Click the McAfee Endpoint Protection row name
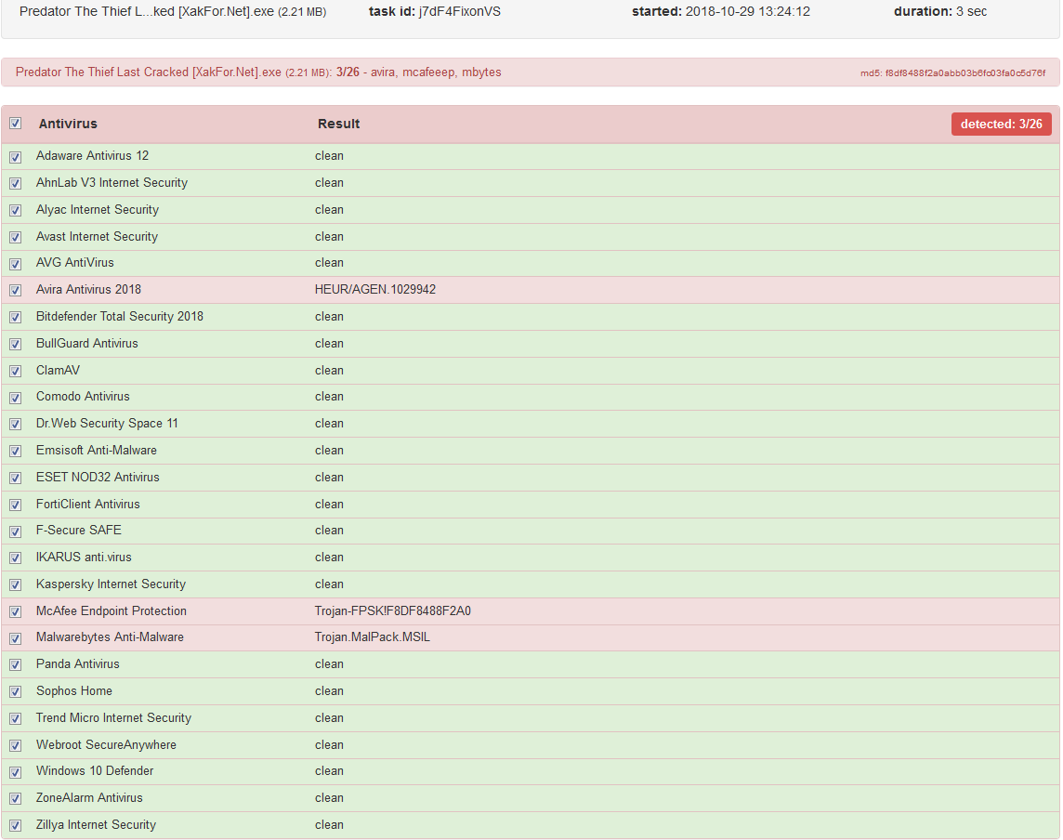The height and width of the screenshot is (840, 1063). tap(112, 610)
